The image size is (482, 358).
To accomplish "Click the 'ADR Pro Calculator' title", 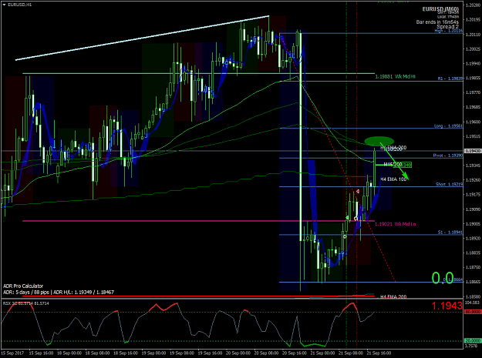I will (x=23, y=286).
